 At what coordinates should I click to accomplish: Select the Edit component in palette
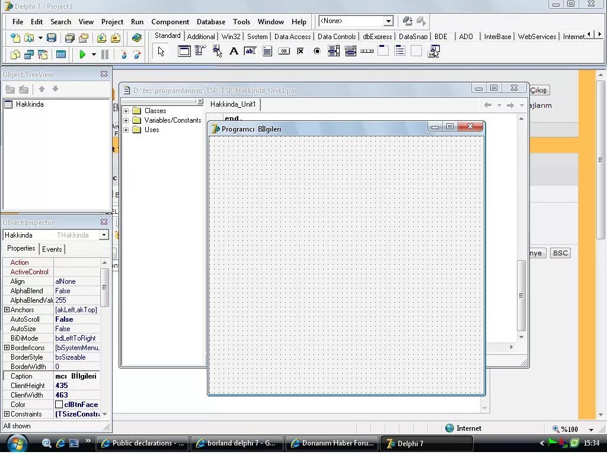[251, 51]
